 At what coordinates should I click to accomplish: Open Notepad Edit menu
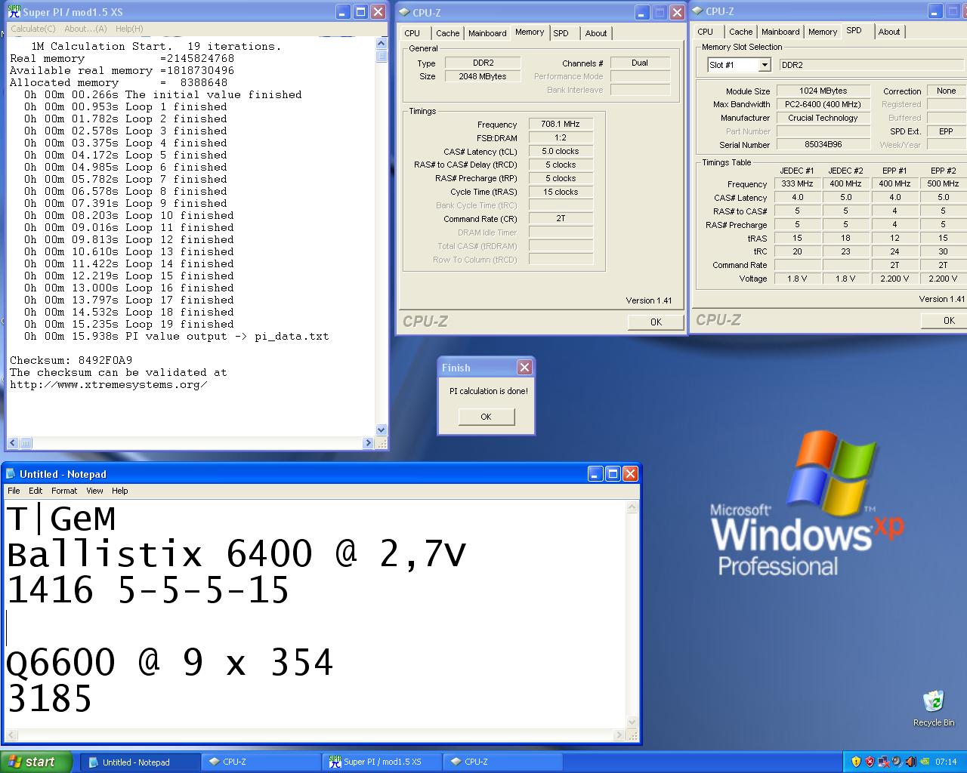(x=36, y=491)
